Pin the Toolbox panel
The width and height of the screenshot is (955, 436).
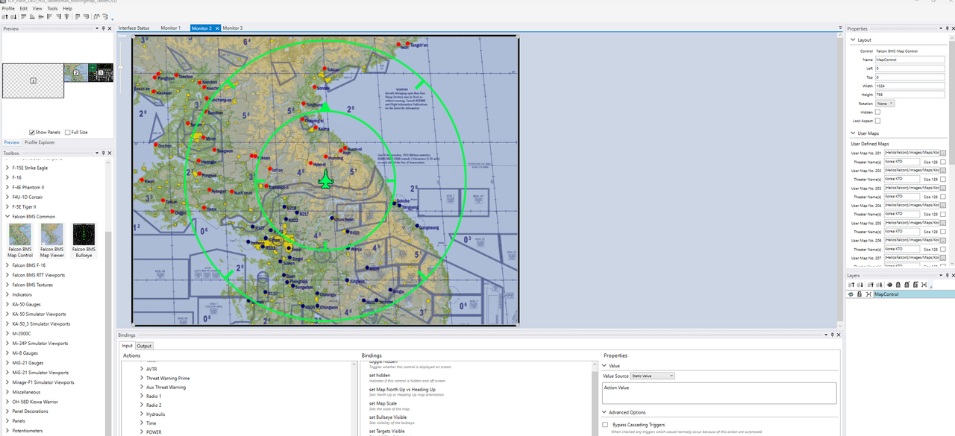click(103, 153)
